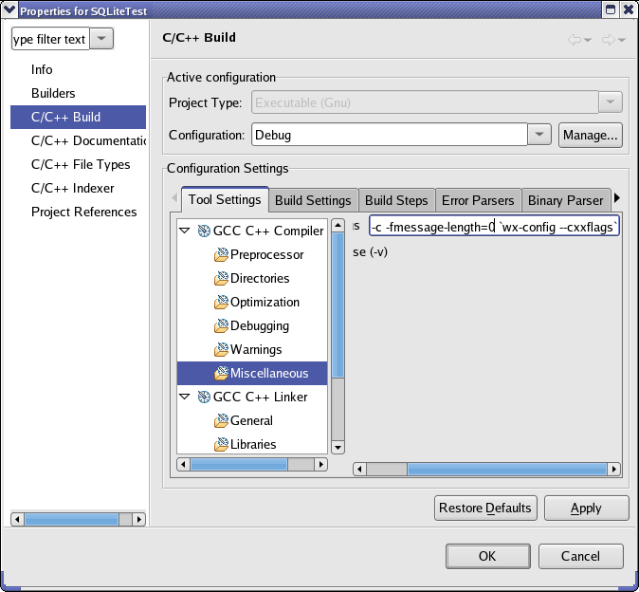Click the Libraries option icon

click(221, 444)
